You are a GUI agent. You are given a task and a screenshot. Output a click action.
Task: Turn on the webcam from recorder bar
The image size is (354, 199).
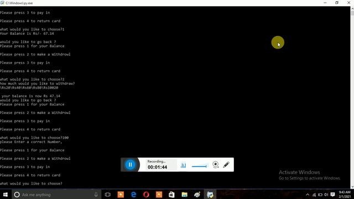point(216,165)
